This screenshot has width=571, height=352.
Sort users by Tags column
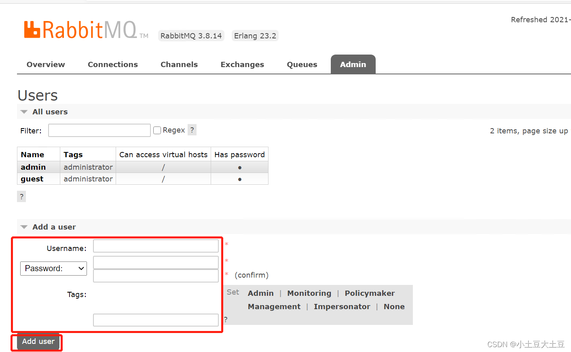tap(73, 154)
